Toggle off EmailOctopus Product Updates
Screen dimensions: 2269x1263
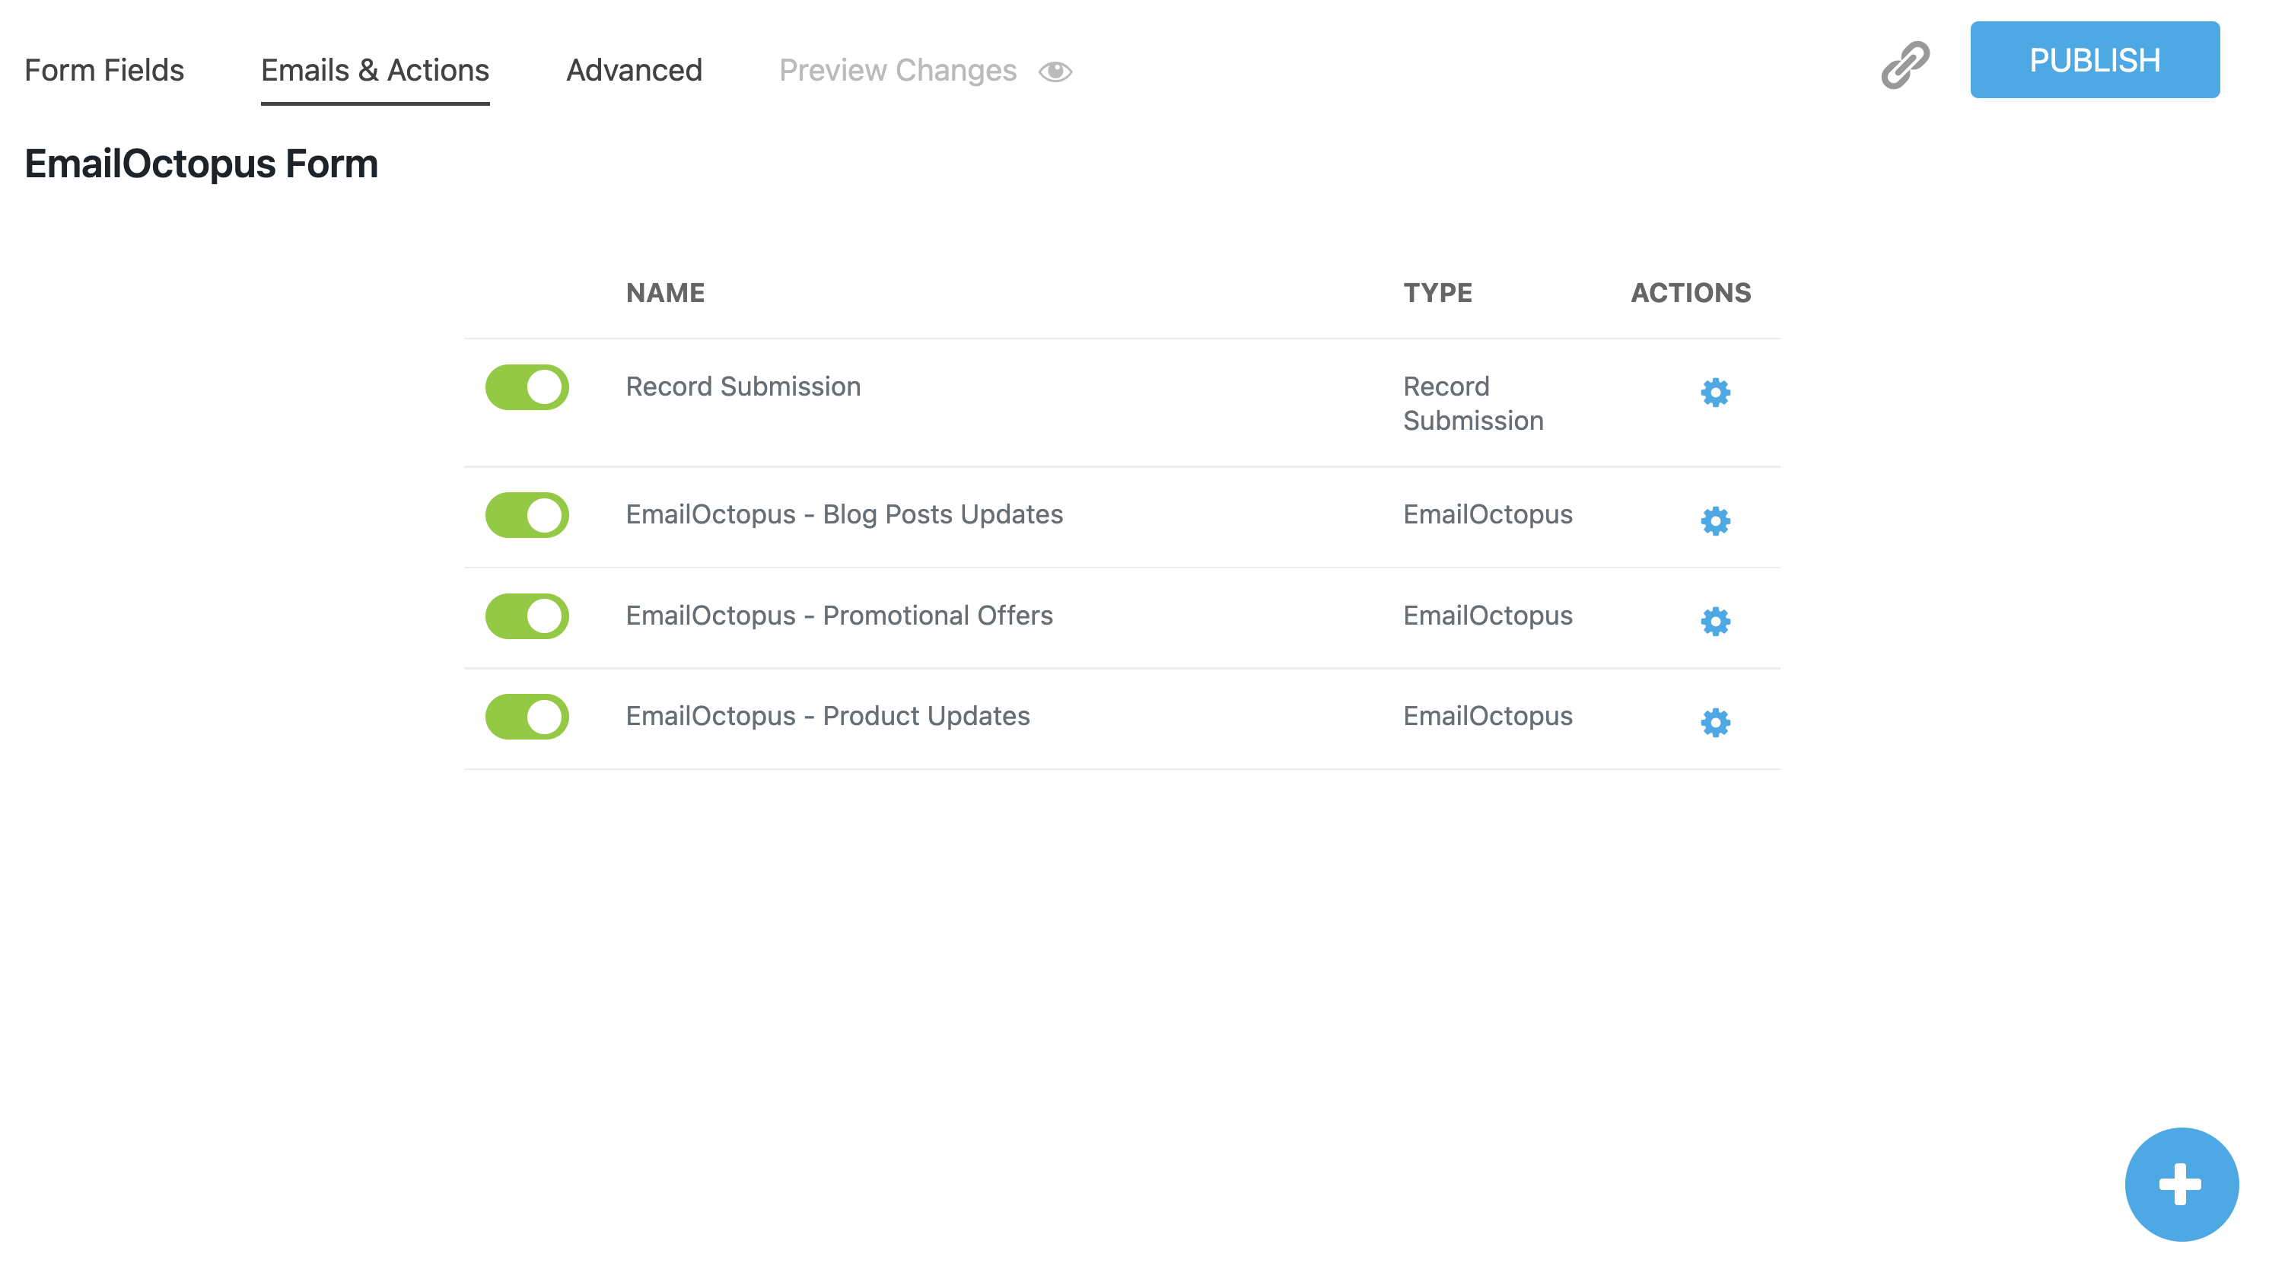point(526,717)
